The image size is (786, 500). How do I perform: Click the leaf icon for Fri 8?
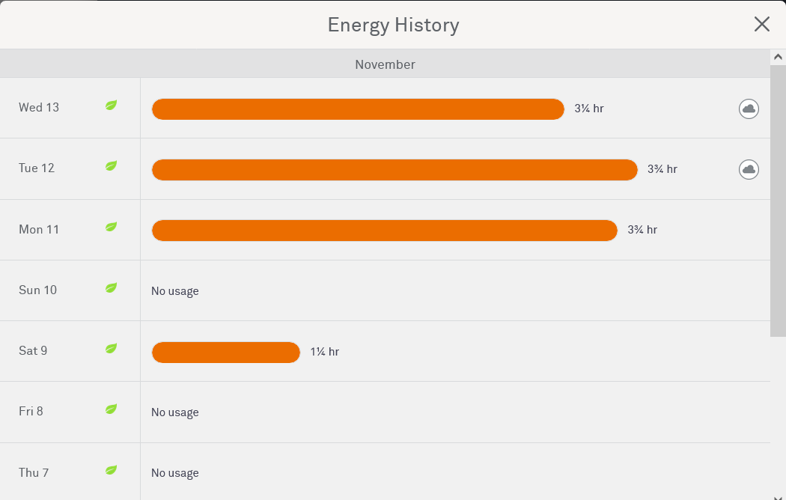pyautogui.click(x=111, y=409)
